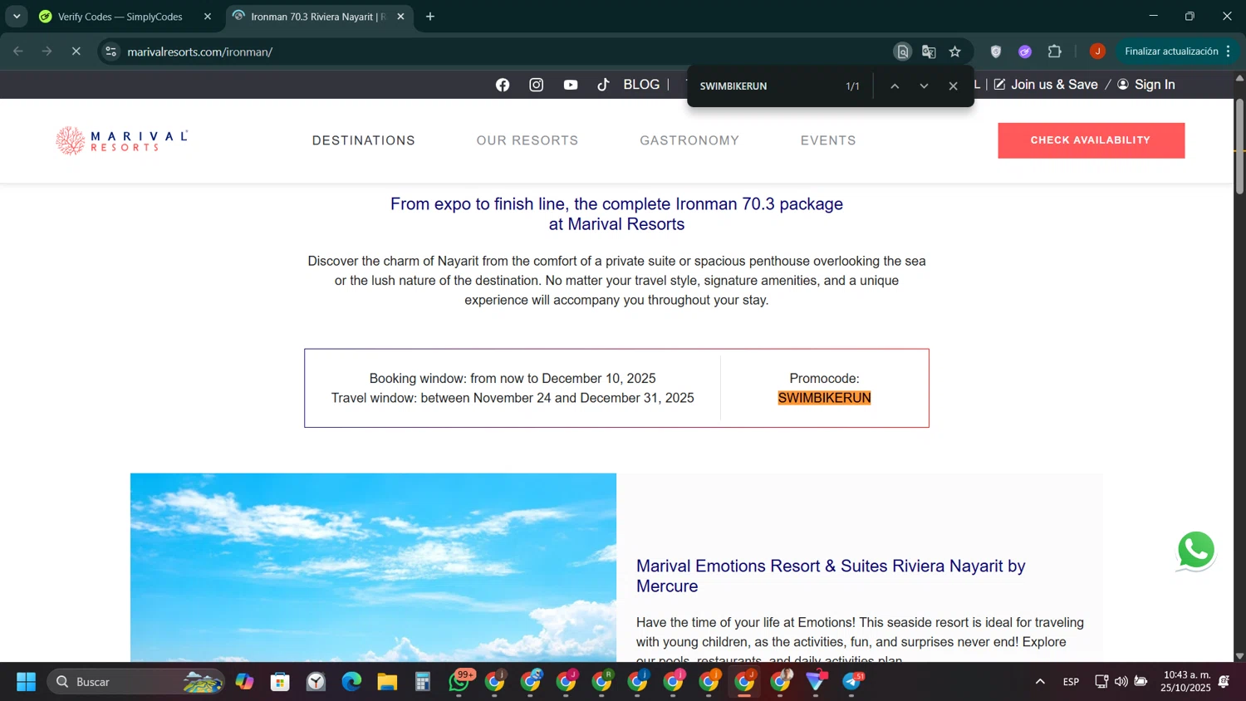
Task: Open the Chrome profile J avatar
Action: coord(1097,51)
